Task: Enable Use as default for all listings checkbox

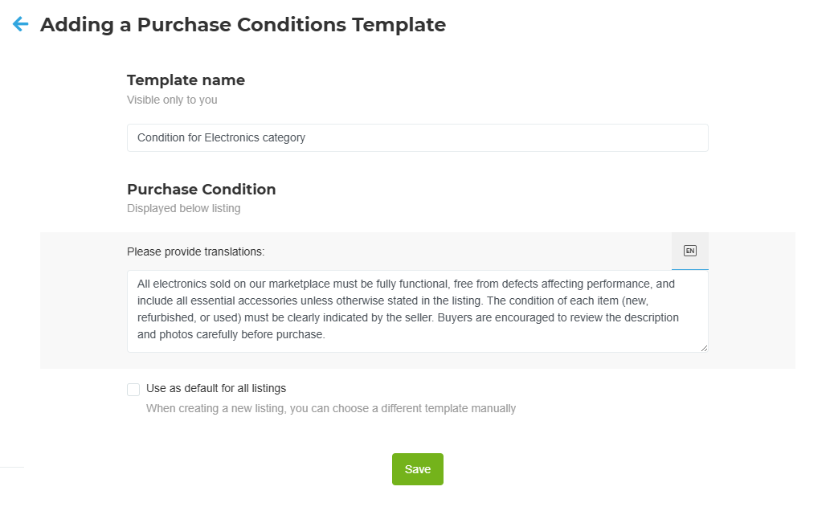Action: (x=133, y=390)
